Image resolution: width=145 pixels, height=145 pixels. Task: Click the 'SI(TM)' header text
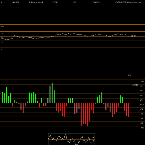pyautogui.click(x=55, y=2)
